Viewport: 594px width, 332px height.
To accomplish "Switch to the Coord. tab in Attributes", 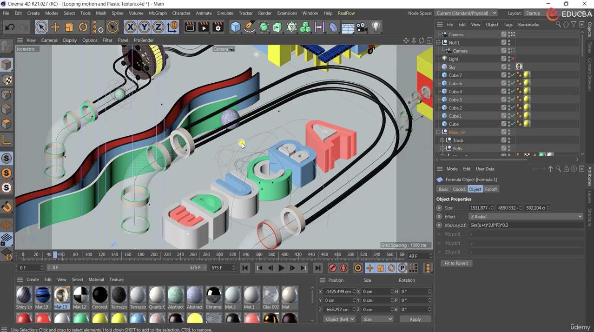I will pos(459,189).
